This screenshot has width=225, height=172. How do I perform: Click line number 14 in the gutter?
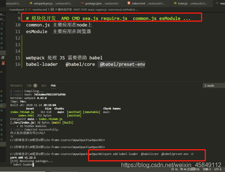tap(18, 51)
